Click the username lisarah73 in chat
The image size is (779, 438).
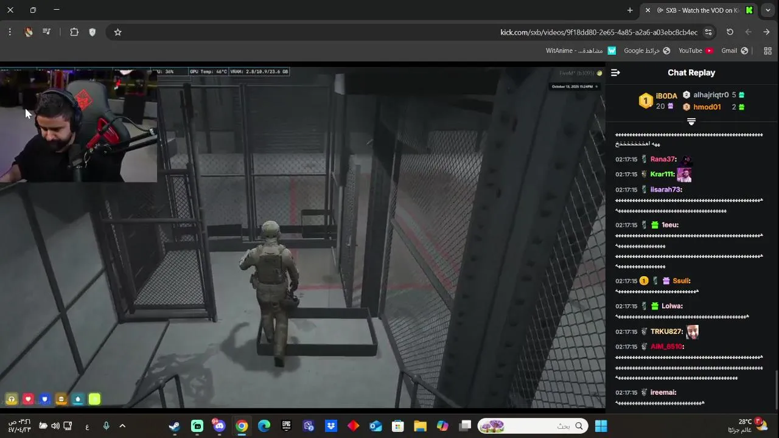(x=666, y=190)
